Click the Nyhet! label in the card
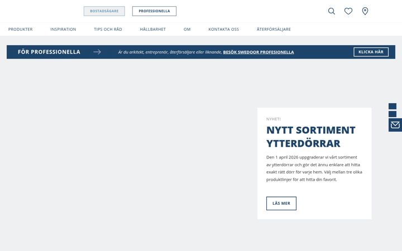The height and width of the screenshot is (251, 402). coord(274,119)
